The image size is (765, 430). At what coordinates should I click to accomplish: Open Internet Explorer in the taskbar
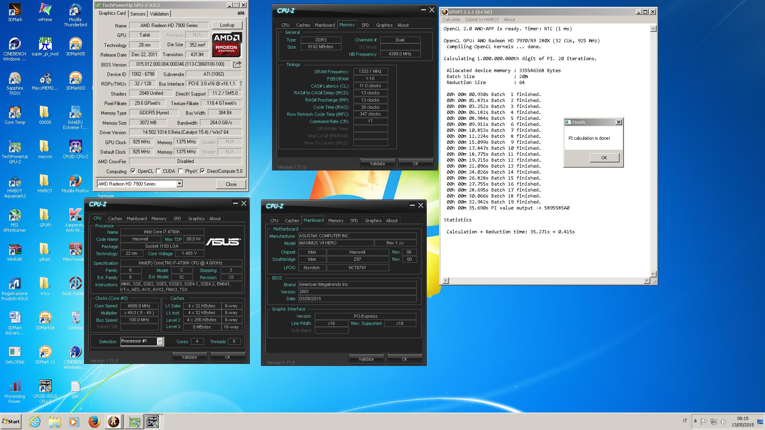[35, 422]
